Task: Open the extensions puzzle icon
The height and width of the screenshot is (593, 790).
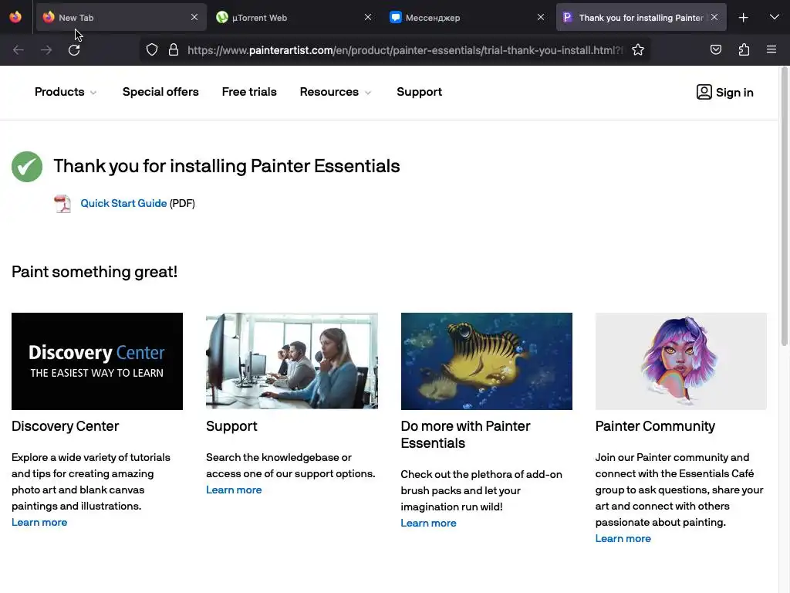Action: pyautogui.click(x=744, y=50)
